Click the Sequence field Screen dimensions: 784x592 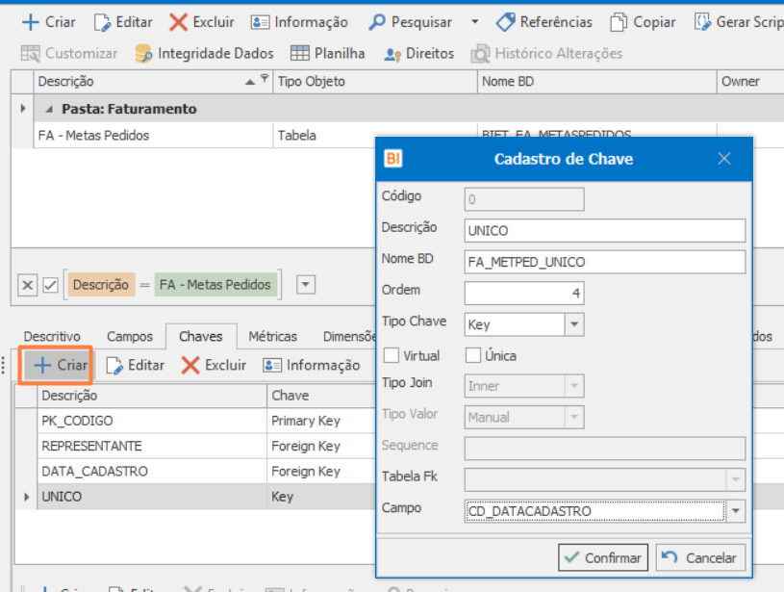[x=604, y=449]
